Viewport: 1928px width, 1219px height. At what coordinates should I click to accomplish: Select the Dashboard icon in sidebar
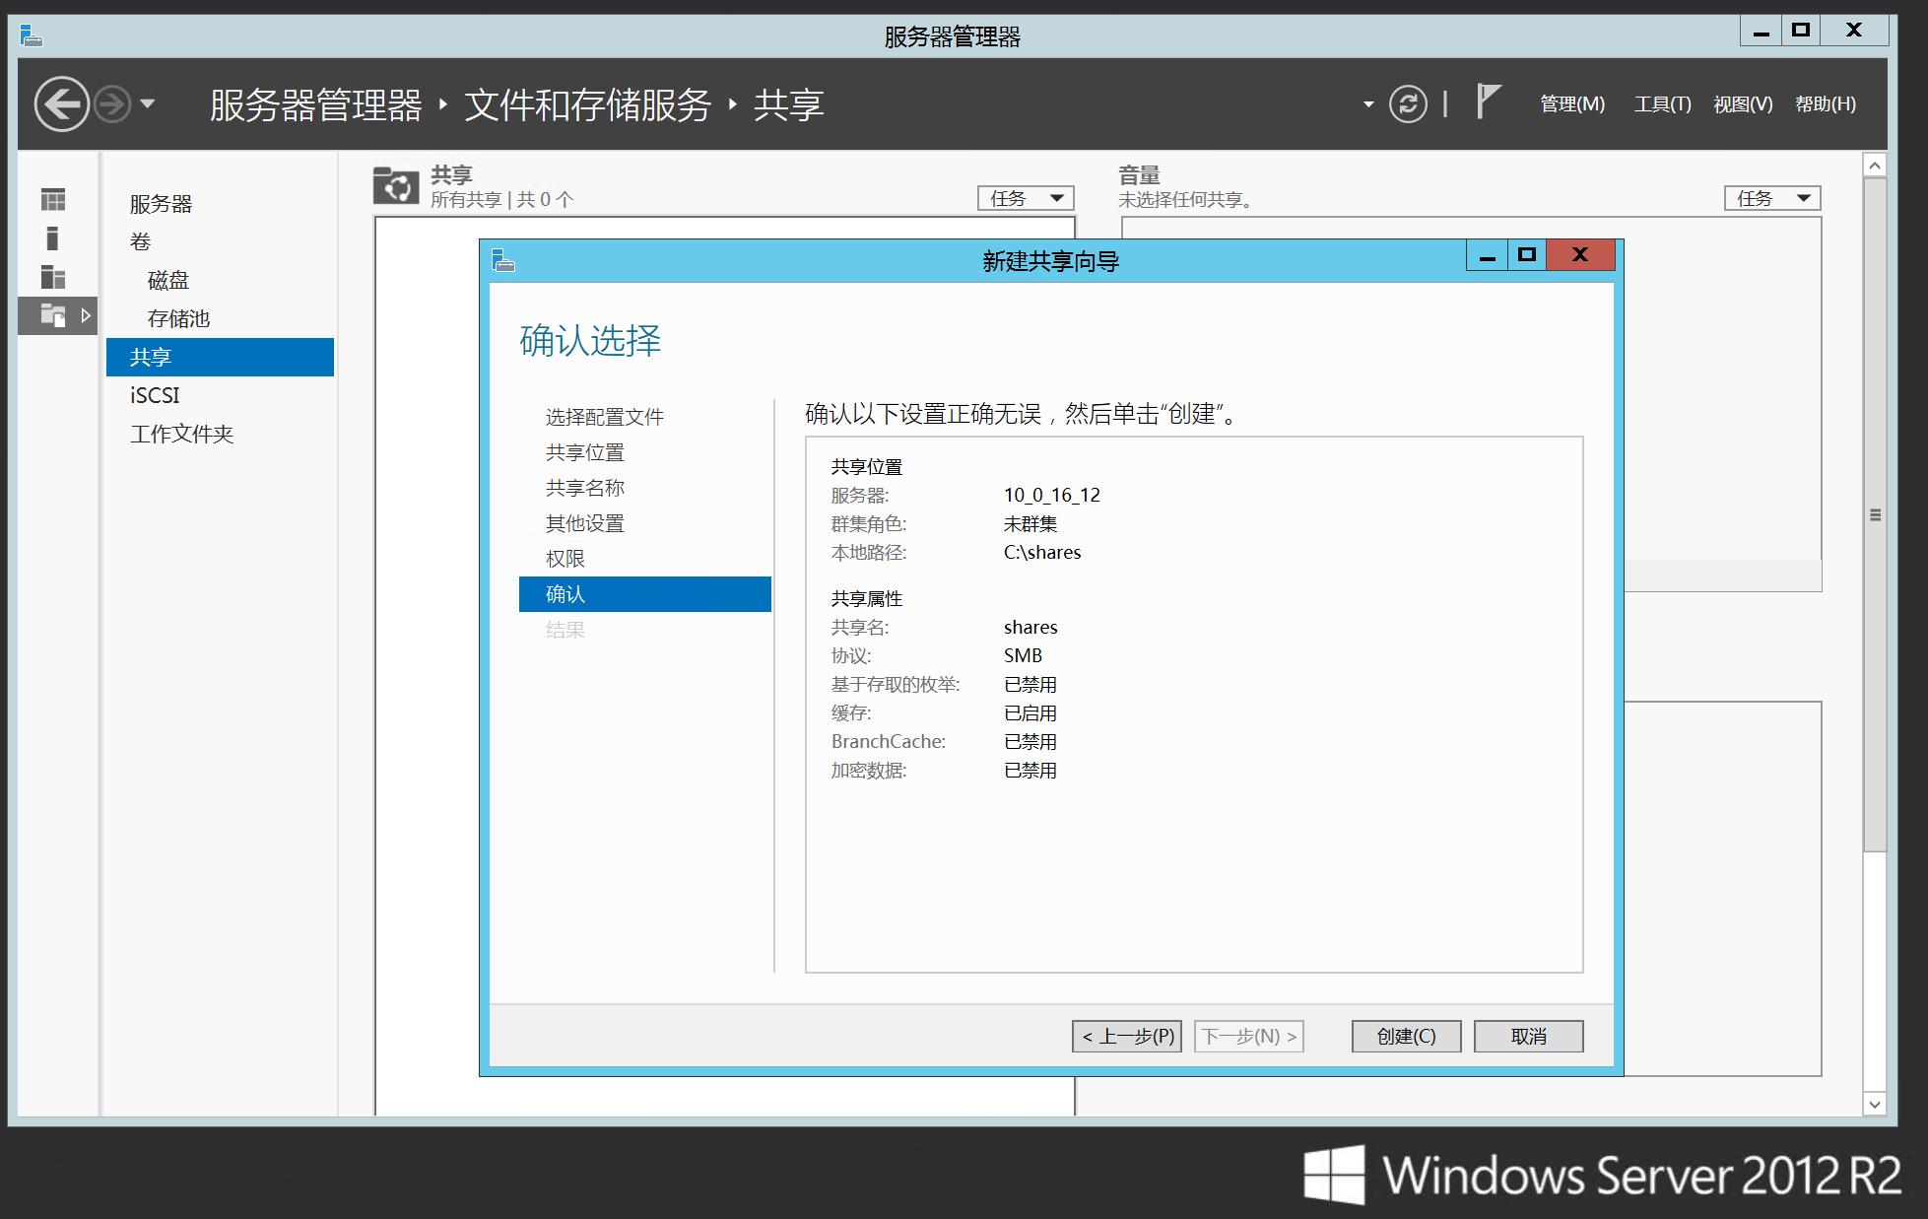[53, 200]
